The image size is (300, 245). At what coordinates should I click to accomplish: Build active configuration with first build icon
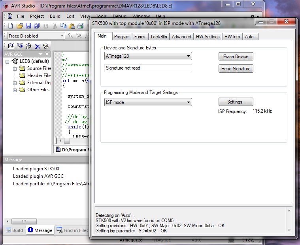(x=11, y=46)
